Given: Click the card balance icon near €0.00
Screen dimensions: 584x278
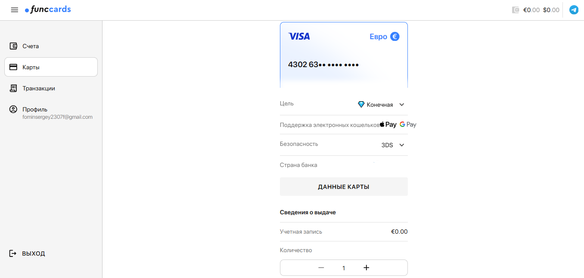Looking at the screenshot, I should click(516, 9).
